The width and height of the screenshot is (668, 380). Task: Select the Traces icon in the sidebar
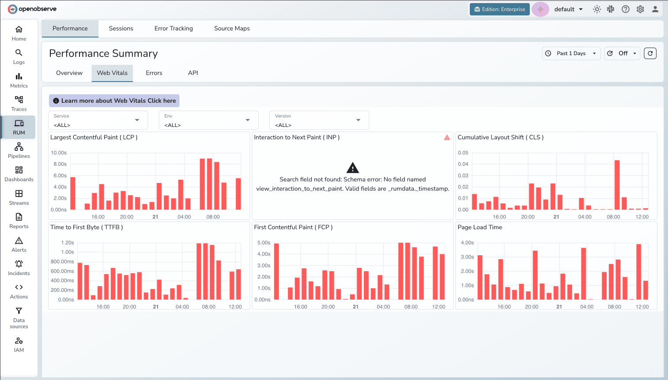point(19,103)
